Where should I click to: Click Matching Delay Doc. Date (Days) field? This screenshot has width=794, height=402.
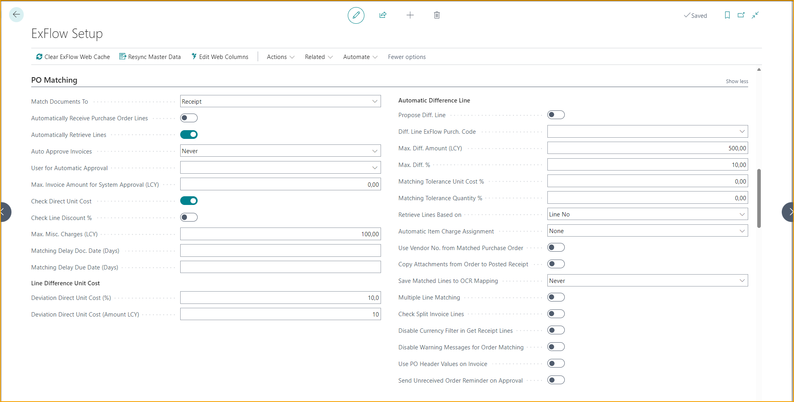280,250
